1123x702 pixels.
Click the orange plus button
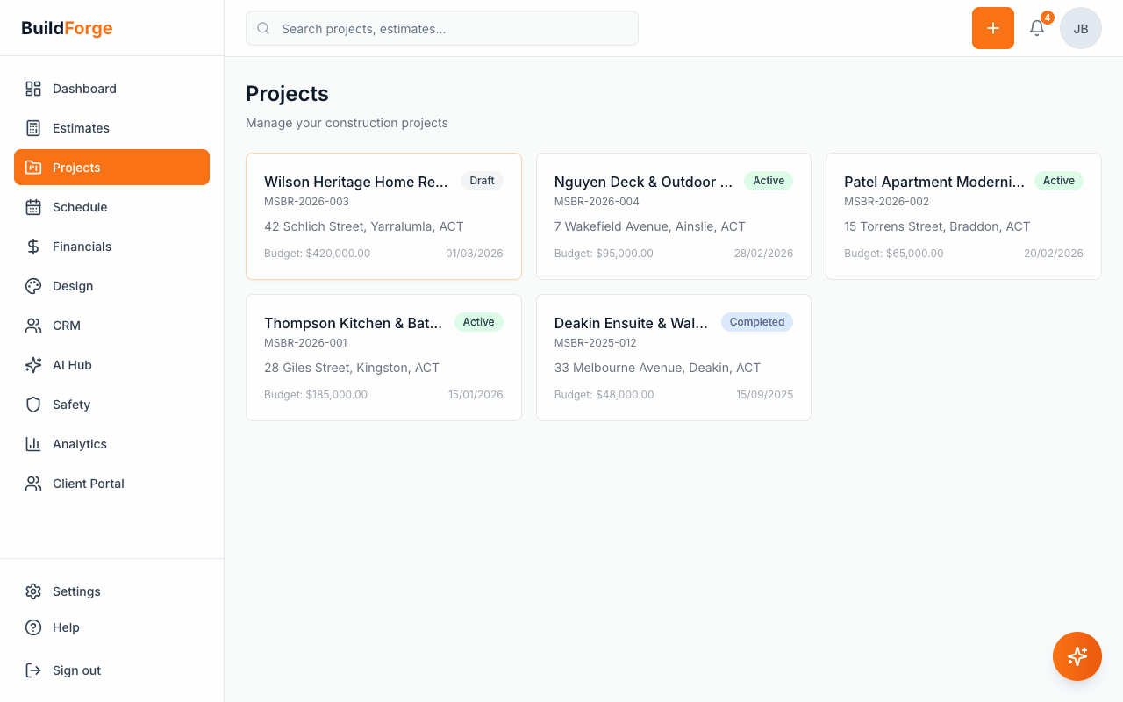tap(992, 28)
